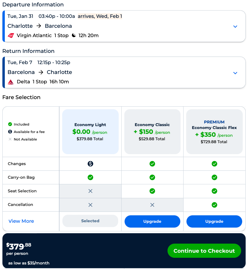Viewport: 247px width, 269px height.
Task: Expand the Barcelona to Charlotte return details
Action: point(235,73)
